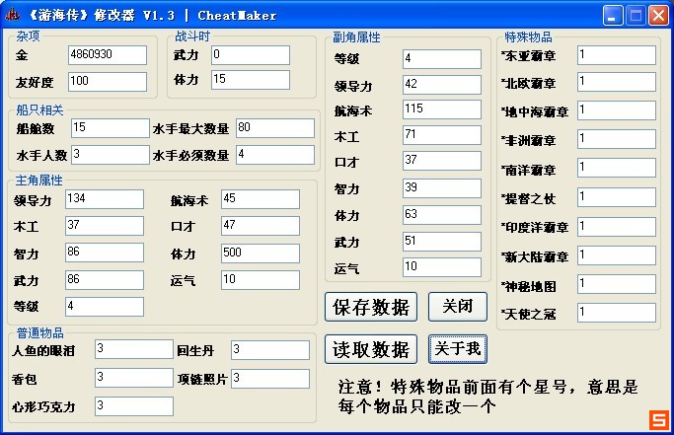Click the 金 gold amount field
This screenshot has width=674, height=435.
click(107, 55)
